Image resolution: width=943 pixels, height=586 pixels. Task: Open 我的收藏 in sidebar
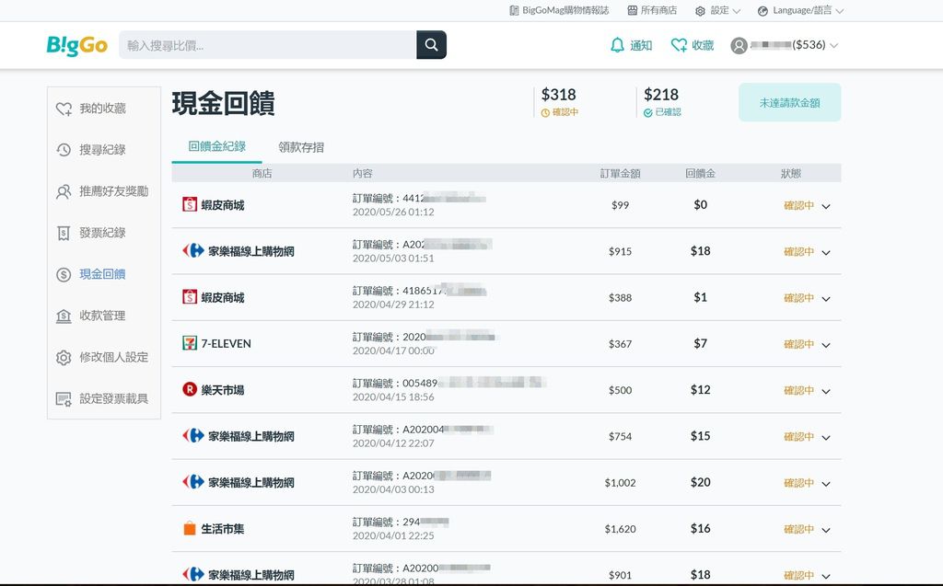103,109
